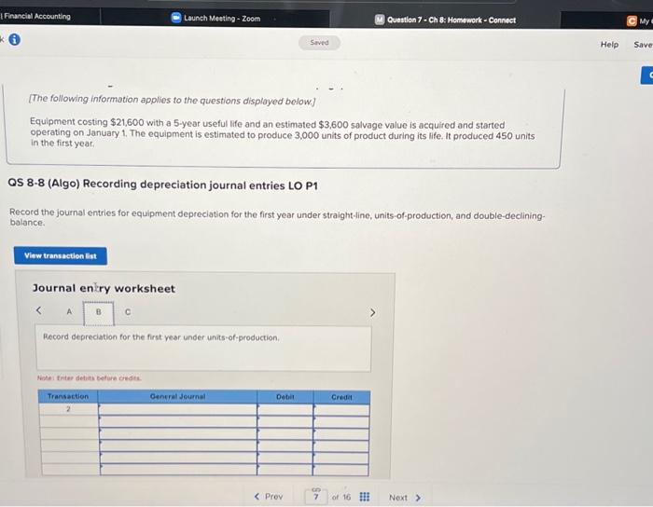
Task: Click 'Journal entry worksheet' heading
Action: [x=104, y=288]
